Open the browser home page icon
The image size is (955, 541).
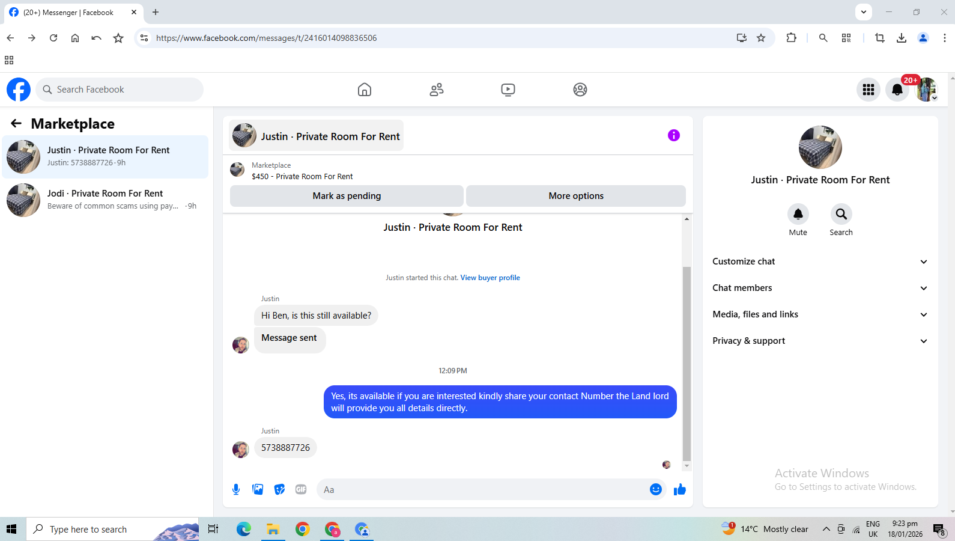(x=75, y=38)
